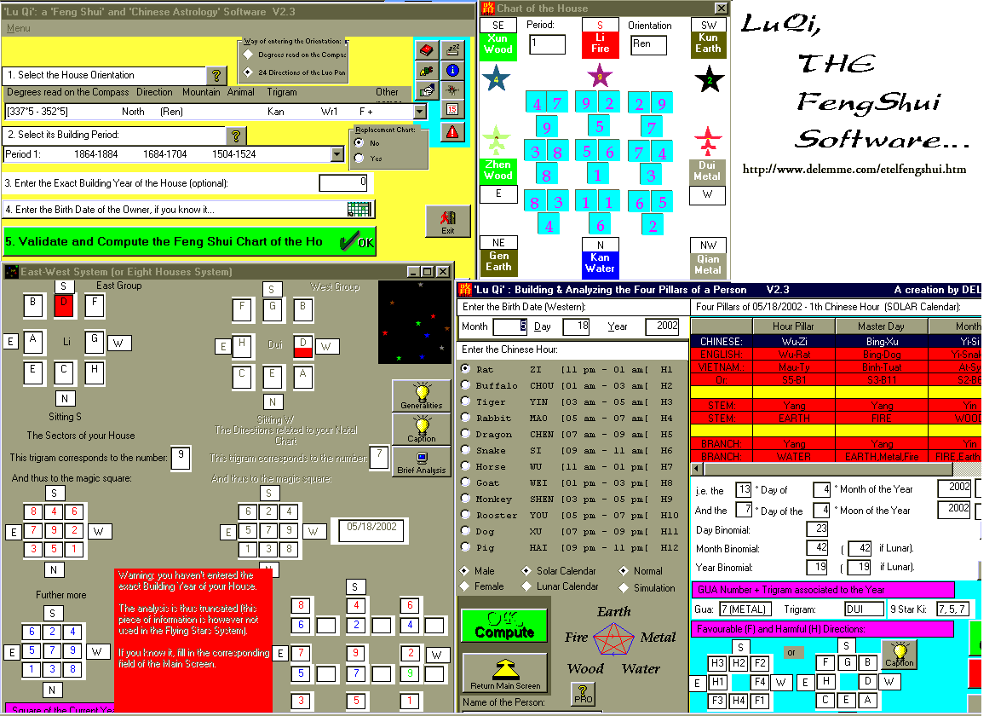Image resolution: width=995 pixels, height=716 pixels.
Task: Click the OK Compute green button
Action: click(x=504, y=626)
